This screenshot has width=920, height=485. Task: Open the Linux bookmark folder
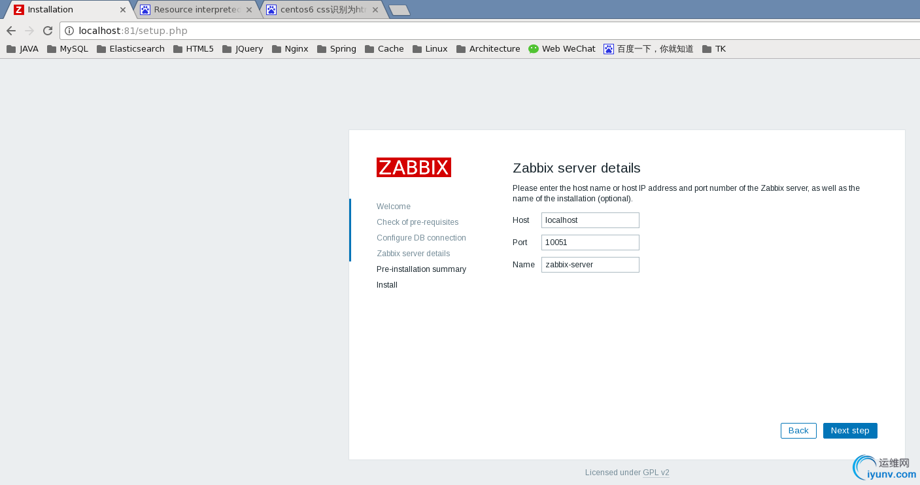point(430,49)
